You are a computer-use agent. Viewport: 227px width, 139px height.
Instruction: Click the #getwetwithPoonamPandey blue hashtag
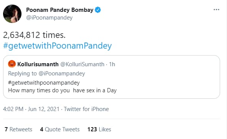58,46
